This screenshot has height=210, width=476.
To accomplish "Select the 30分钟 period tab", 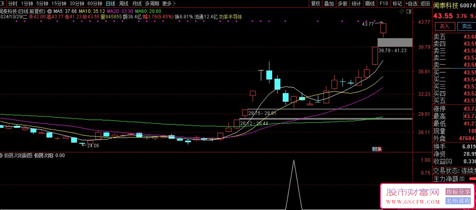I will (x=77, y=4).
